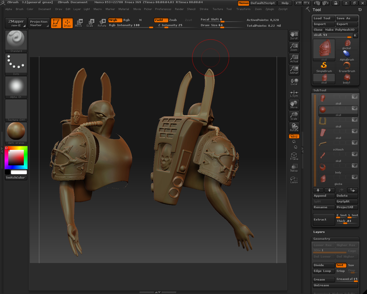Enable Xyz rotation mode
Viewport: 367px width, 294px height.
point(294,136)
